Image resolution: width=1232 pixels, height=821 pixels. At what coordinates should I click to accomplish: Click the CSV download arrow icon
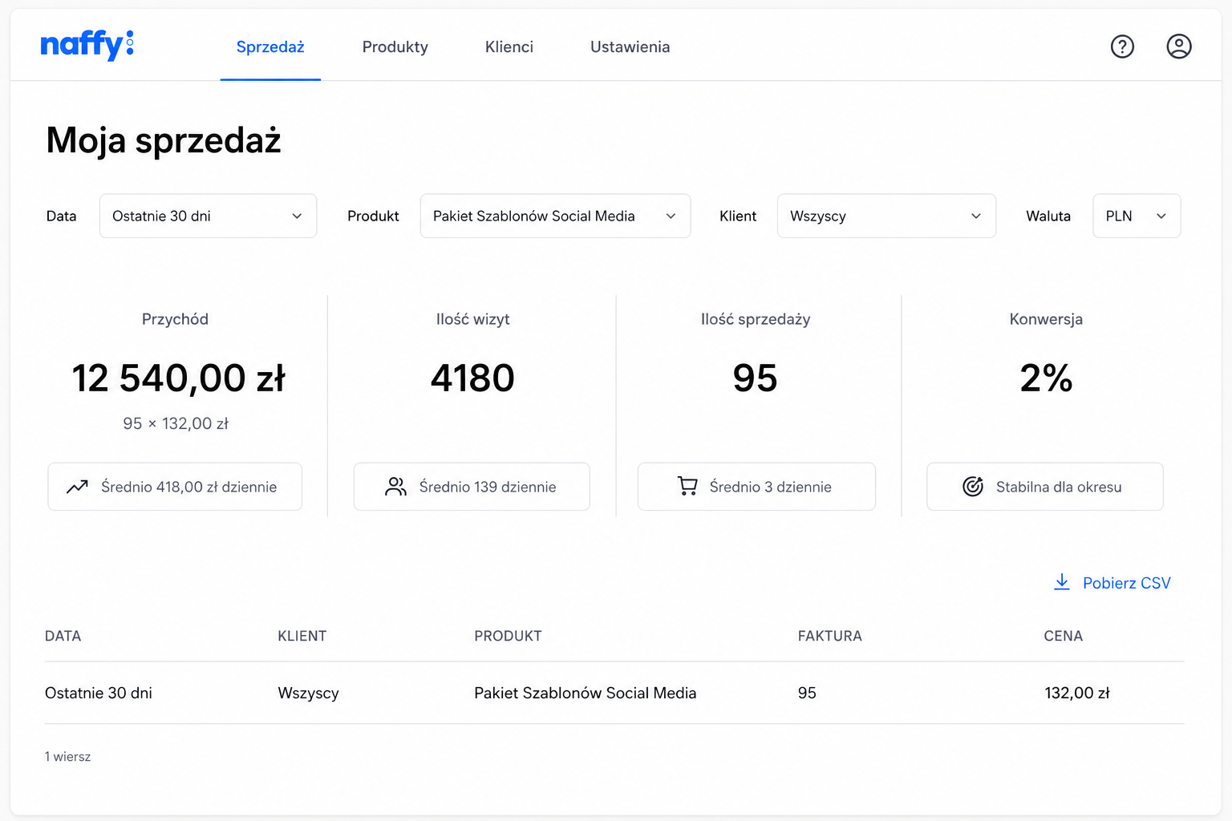(1062, 582)
